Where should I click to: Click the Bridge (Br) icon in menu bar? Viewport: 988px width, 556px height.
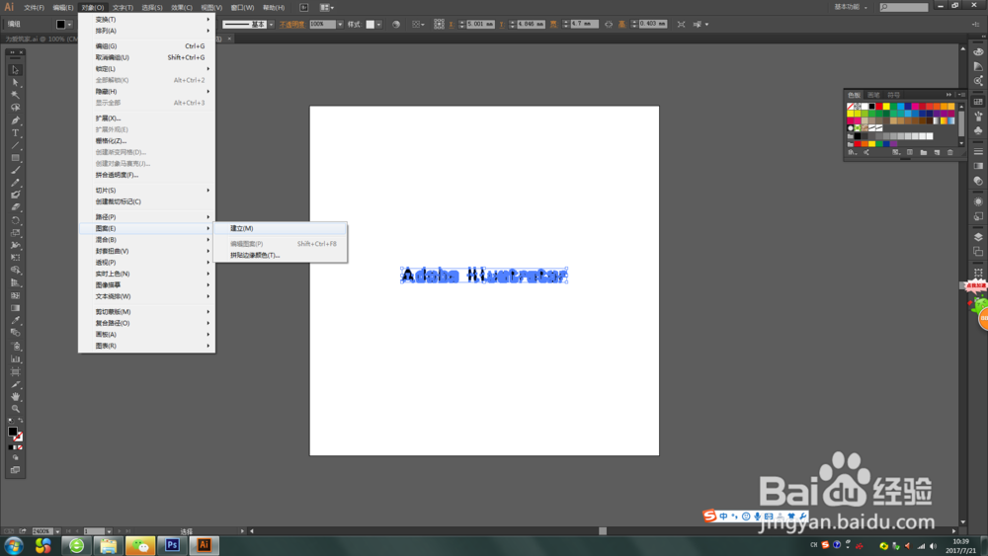pos(303,8)
